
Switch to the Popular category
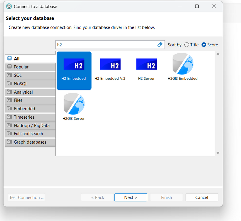[x=30, y=67]
